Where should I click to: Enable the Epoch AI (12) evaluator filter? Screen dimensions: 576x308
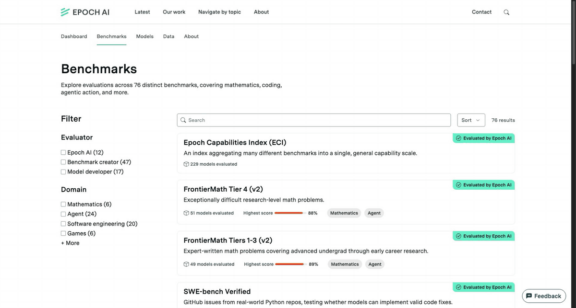[x=63, y=152]
